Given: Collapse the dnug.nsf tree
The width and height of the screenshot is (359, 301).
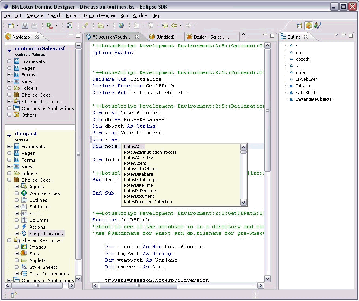Looking at the screenshot, I should pyautogui.click(x=9, y=136).
